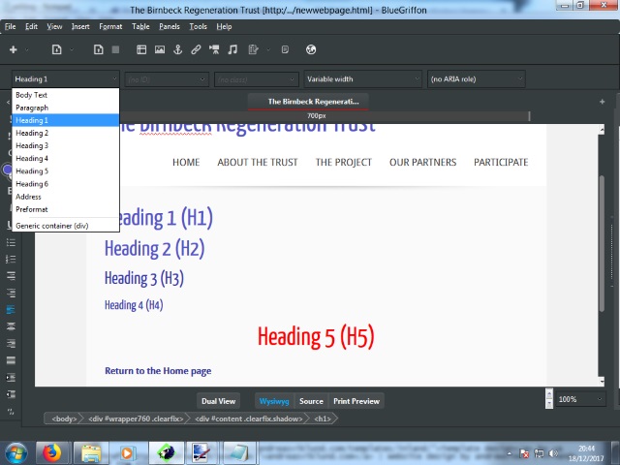Insert an image via the image icon
The image size is (620, 465).
pos(160,49)
